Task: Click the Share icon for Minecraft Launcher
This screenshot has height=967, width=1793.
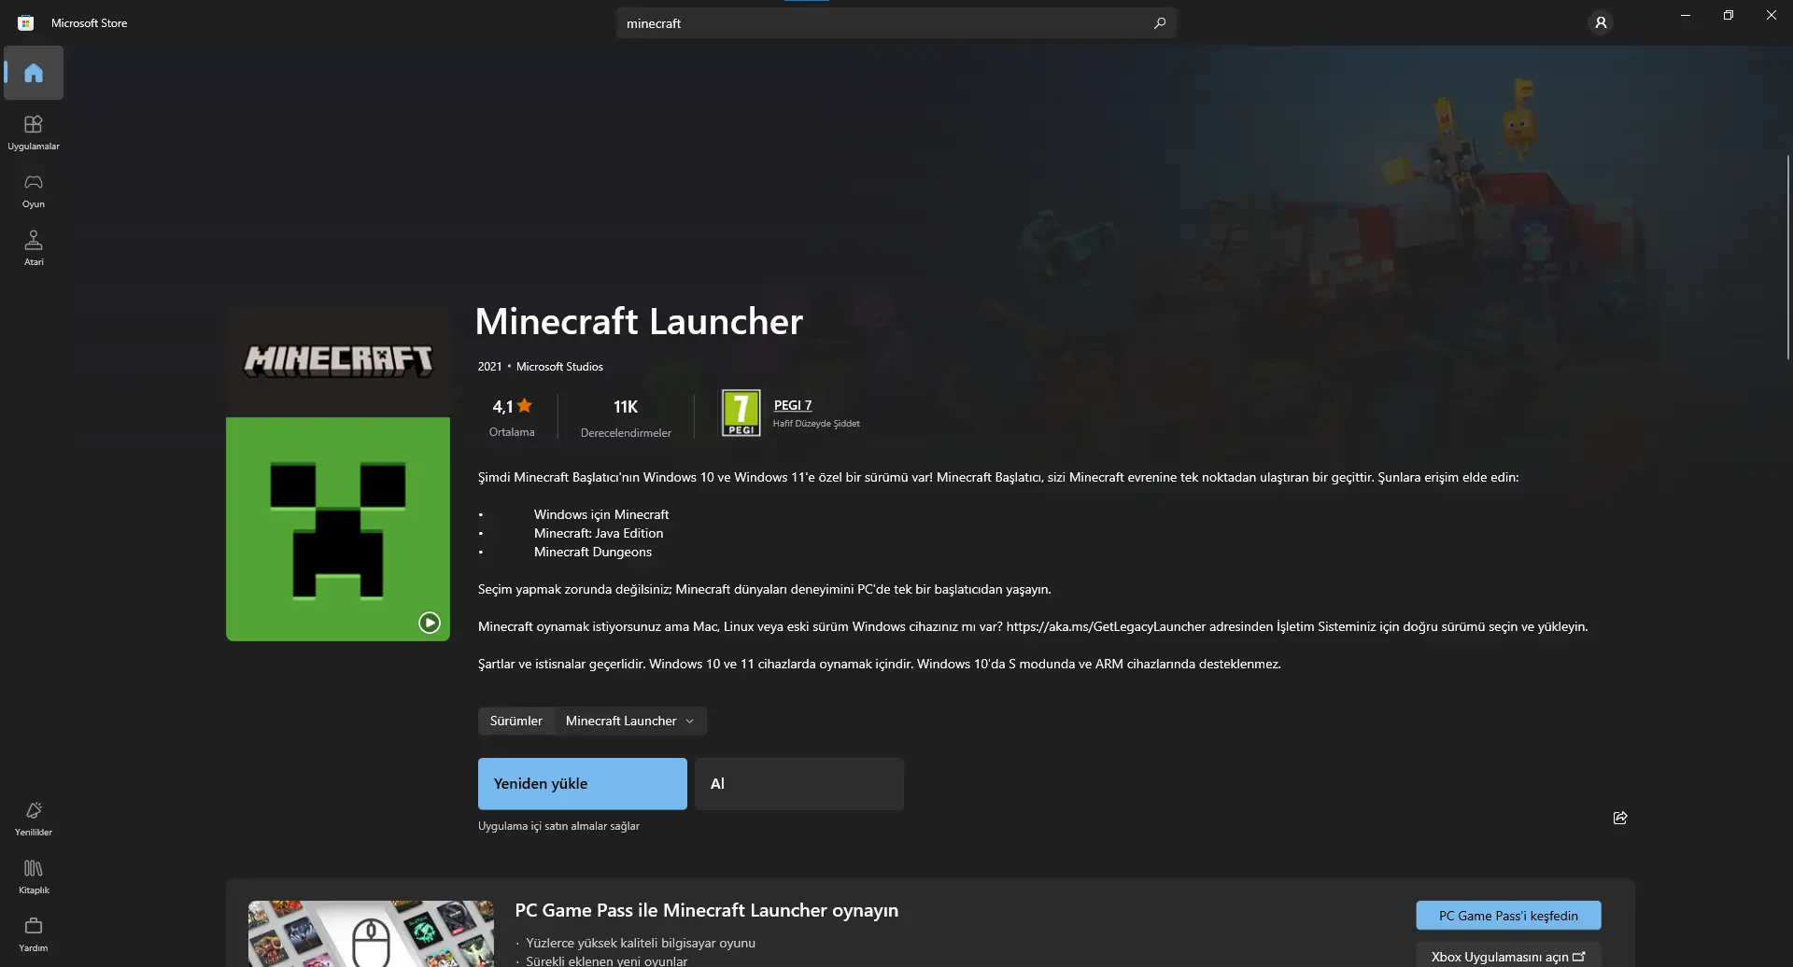Action: 1620,818
